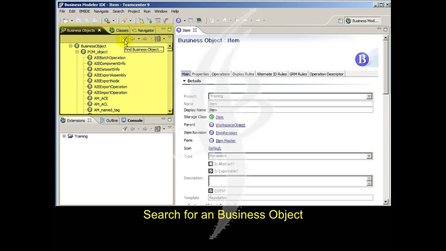Image resolution: width=446 pixels, height=251 pixels.
Task: Collapse the BusinessObject tree node
Action: pyautogui.click(x=70, y=46)
